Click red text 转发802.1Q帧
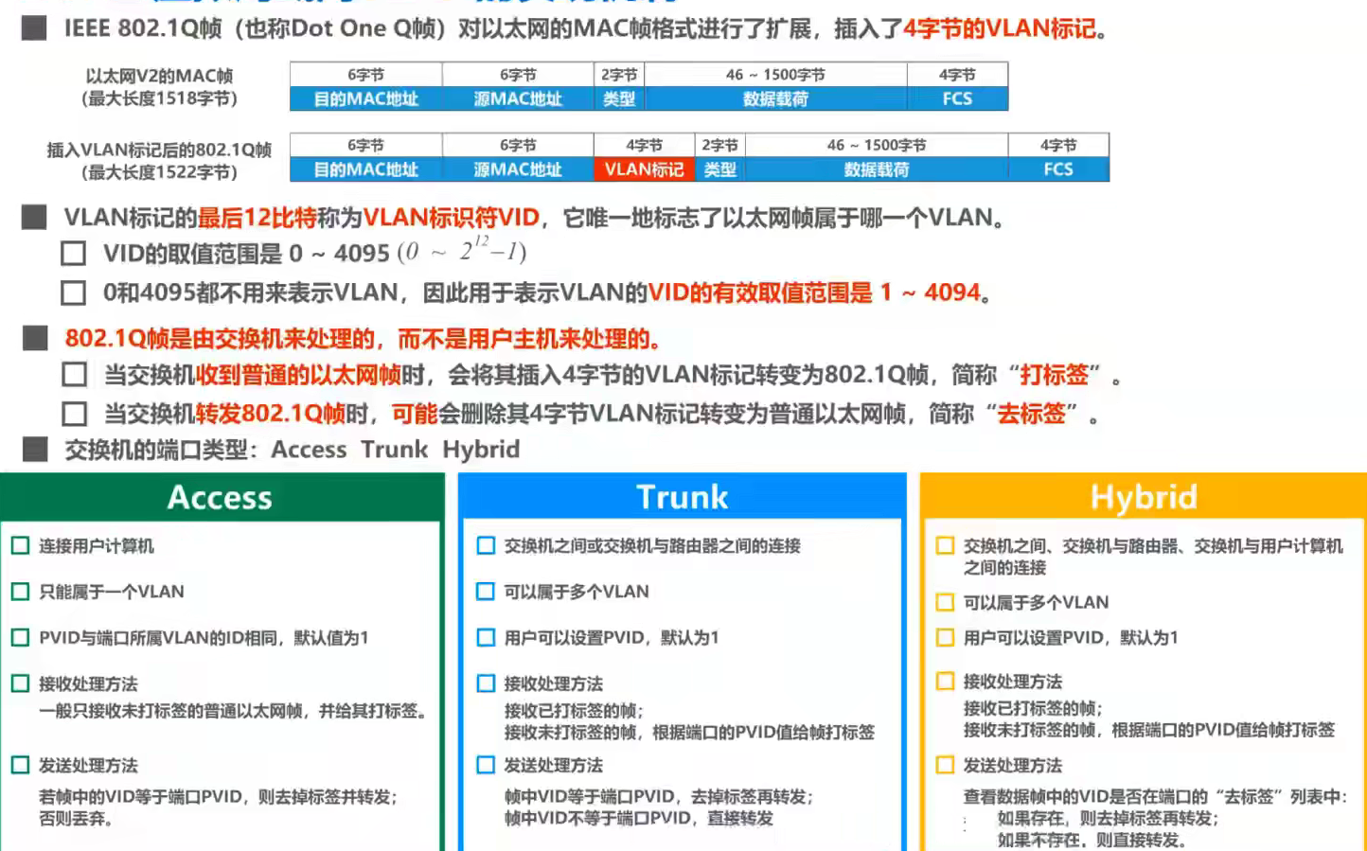The image size is (1367, 851). pyautogui.click(x=270, y=414)
